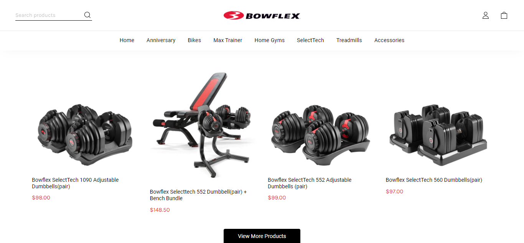Screen dimensions: 524x243
Task: Open the Treadmills category
Action: (349, 40)
